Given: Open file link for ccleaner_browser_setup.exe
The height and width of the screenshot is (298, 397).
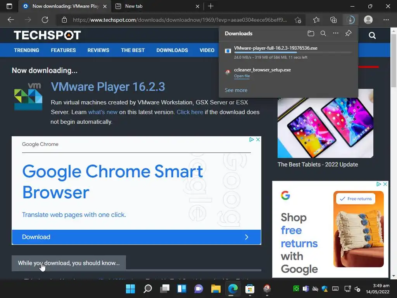Looking at the screenshot, I should click(242, 76).
